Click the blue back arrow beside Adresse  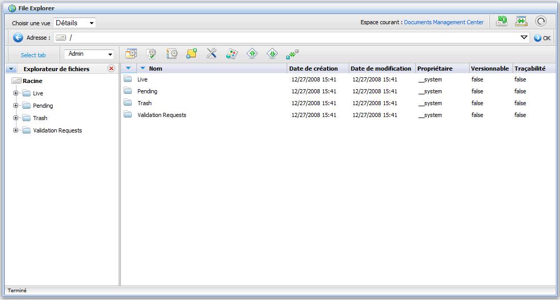coord(18,38)
